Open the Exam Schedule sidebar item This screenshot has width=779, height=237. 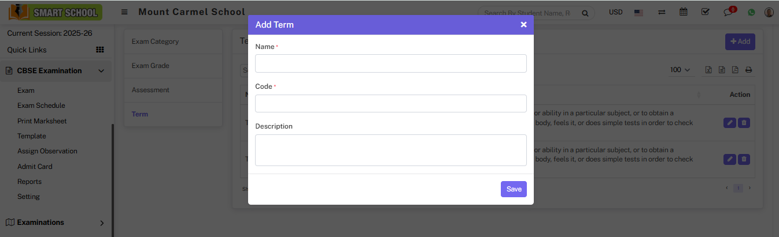[x=41, y=106]
